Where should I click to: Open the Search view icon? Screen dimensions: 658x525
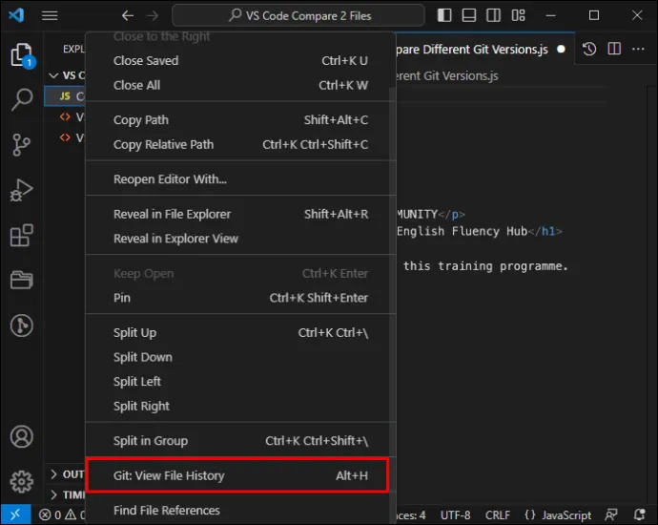[x=21, y=100]
